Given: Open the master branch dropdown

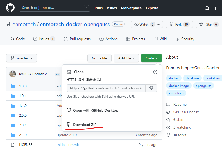Looking at the screenshot, I should 22,58.
